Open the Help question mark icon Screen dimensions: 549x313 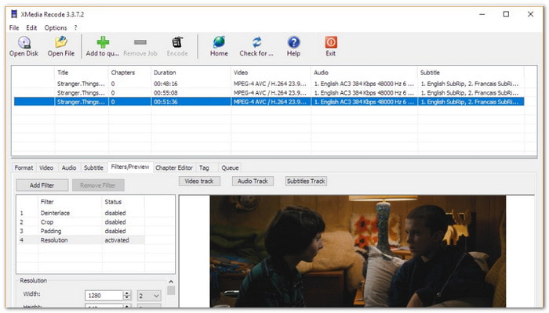coord(294,42)
